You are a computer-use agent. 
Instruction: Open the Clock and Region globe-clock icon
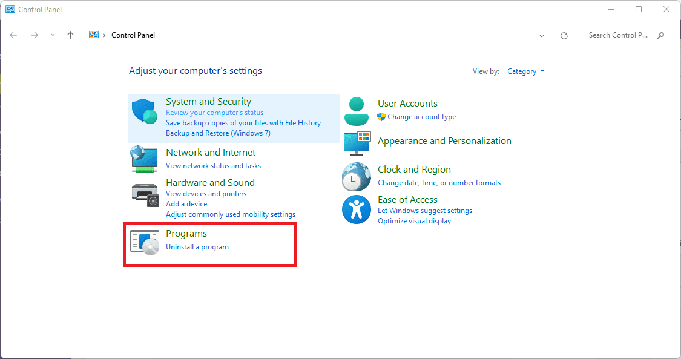356,177
